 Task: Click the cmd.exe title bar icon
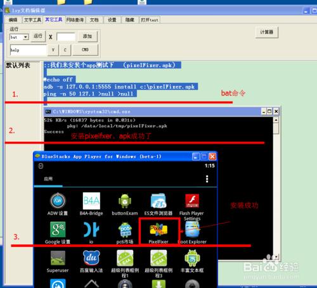[48, 111]
